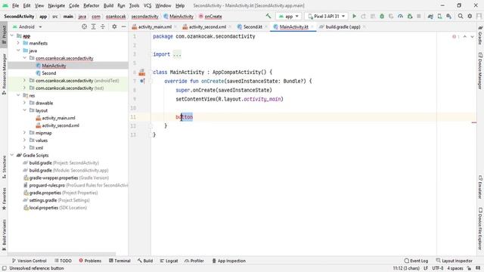Collapse the Gradle Scripts node
The height and width of the screenshot is (272, 484).
coord(12,155)
